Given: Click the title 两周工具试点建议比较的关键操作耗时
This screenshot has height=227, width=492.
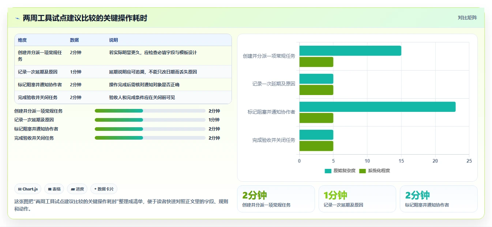Looking at the screenshot, I should pyautogui.click(x=85, y=18).
